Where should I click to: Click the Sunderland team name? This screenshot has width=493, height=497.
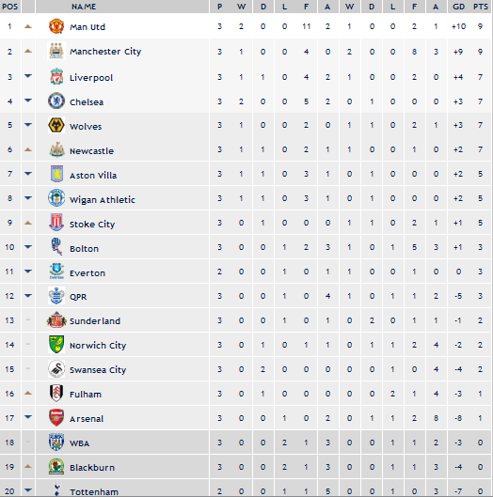click(x=95, y=321)
